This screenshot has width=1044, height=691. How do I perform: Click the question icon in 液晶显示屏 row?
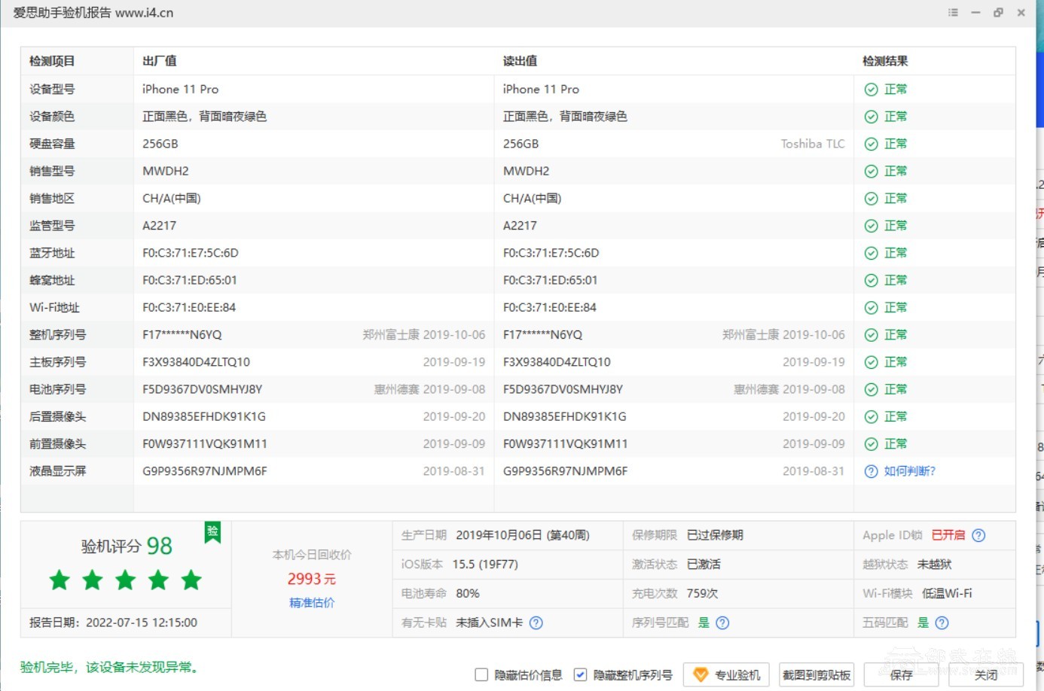pos(871,471)
